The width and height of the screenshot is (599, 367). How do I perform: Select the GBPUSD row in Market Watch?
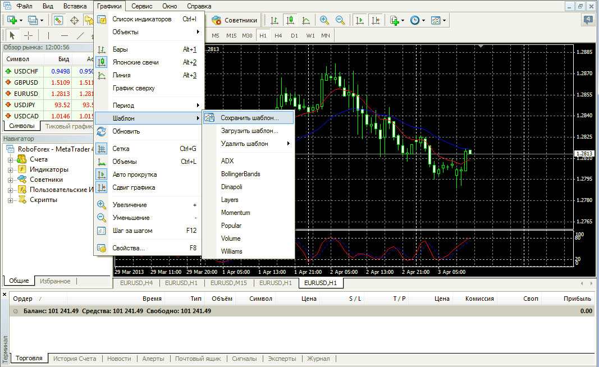pyautogui.click(x=26, y=82)
